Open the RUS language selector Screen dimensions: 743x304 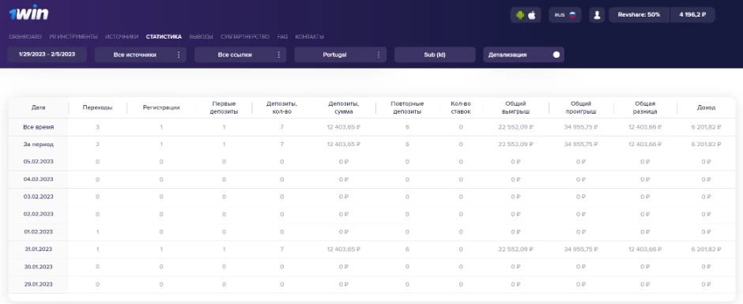click(565, 15)
